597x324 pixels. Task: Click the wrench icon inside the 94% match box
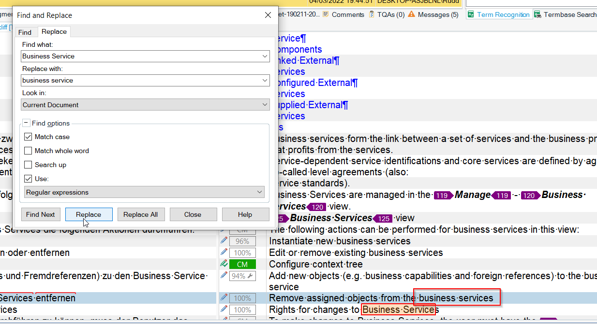point(250,276)
